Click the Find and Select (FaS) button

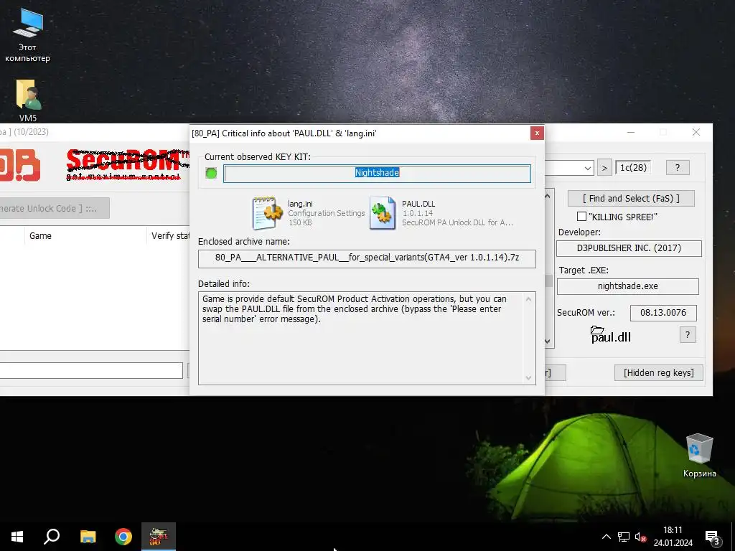(x=631, y=198)
